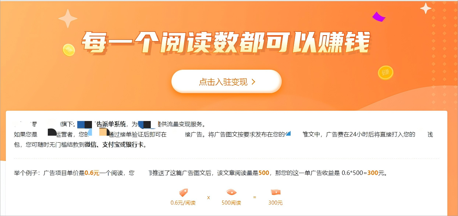Click the orange 500 in the example sentence
Image resolution: width=458 pixels, height=216 pixels.
click(264, 173)
